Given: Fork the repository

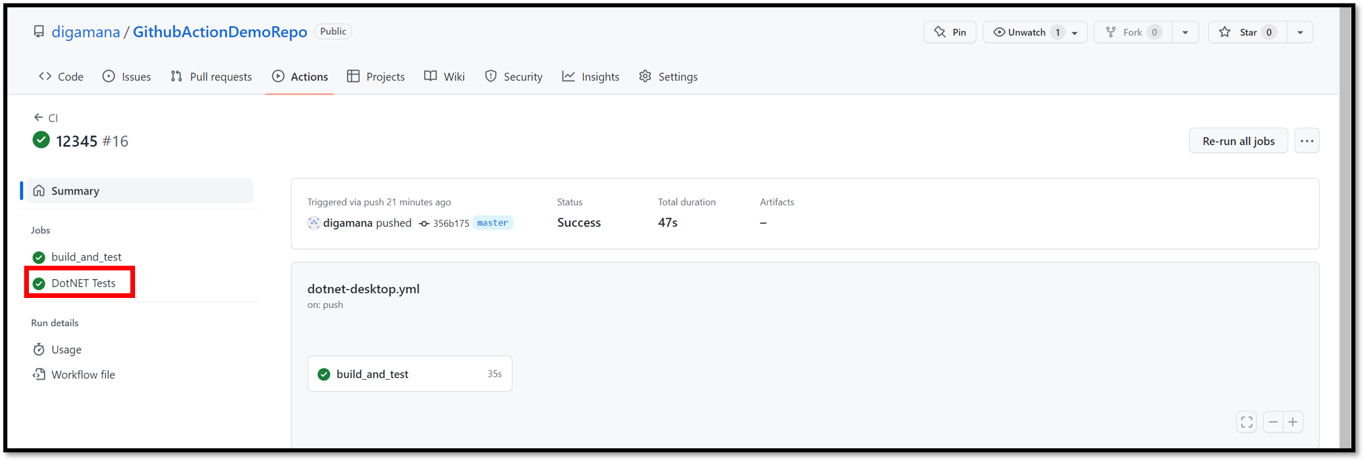Looking at the screenshot, I should (x=1133, y=32).
